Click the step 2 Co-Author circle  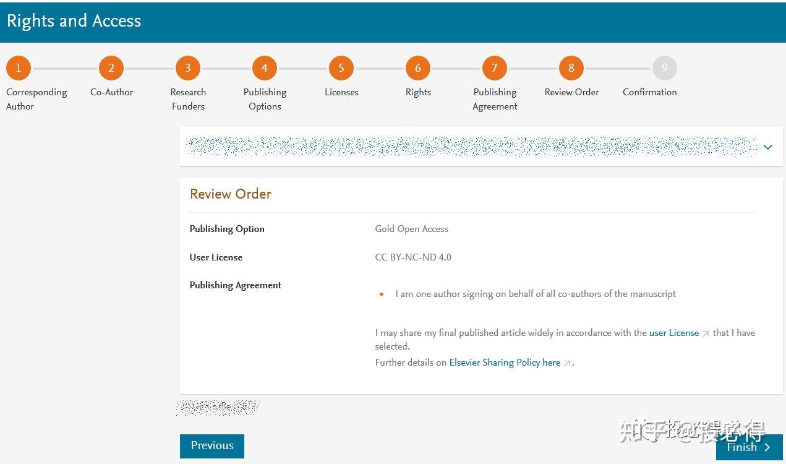pyautogui.click(x=111, y=68)
